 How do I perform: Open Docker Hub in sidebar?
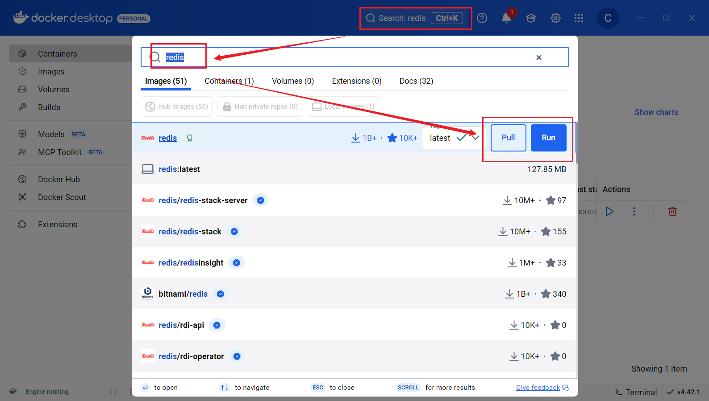70,179
